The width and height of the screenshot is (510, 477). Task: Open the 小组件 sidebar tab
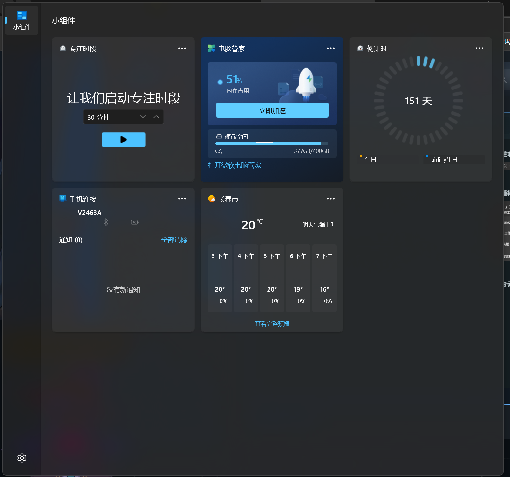pos(22,20)
